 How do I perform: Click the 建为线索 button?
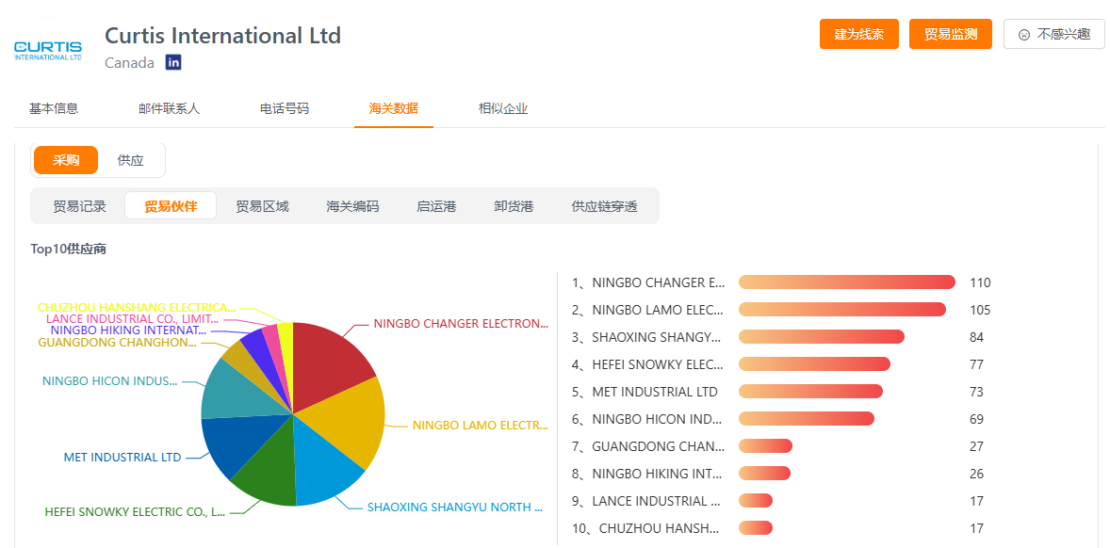pos(858,34)
